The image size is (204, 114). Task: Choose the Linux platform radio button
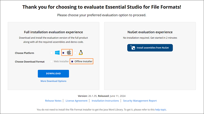coord(75,53)
